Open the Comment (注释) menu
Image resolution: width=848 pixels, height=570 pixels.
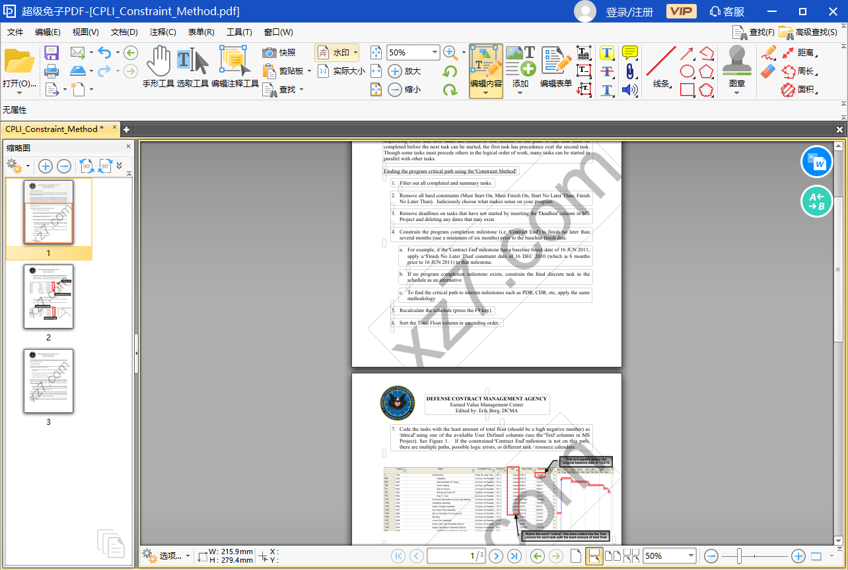coord(162,32)
